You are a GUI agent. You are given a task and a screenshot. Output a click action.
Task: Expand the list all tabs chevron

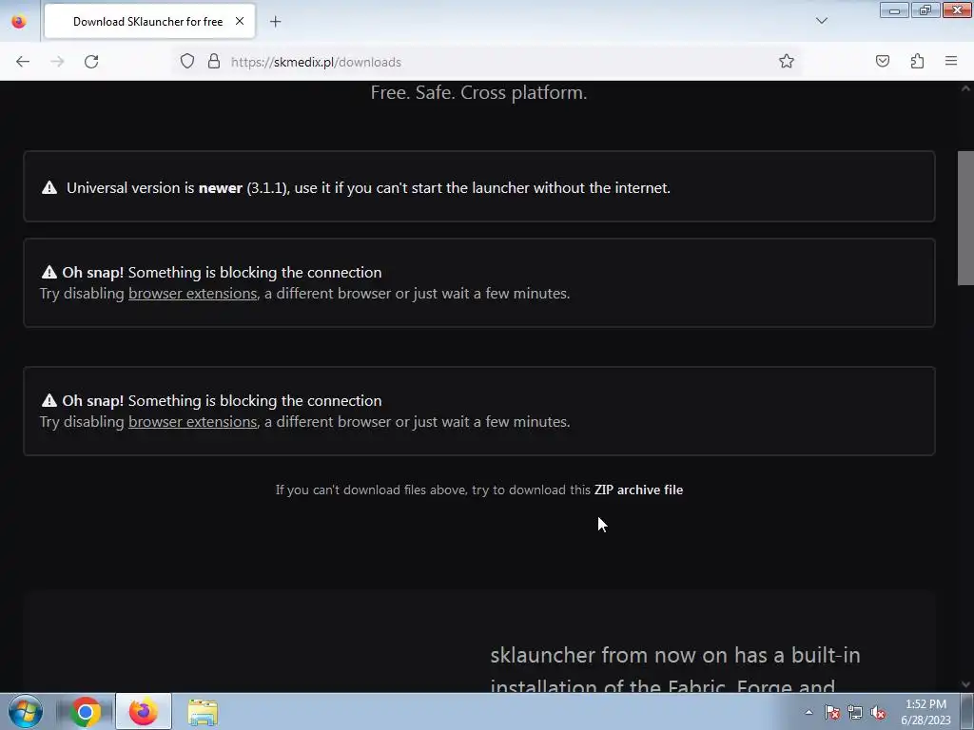(x=821, y=21)
